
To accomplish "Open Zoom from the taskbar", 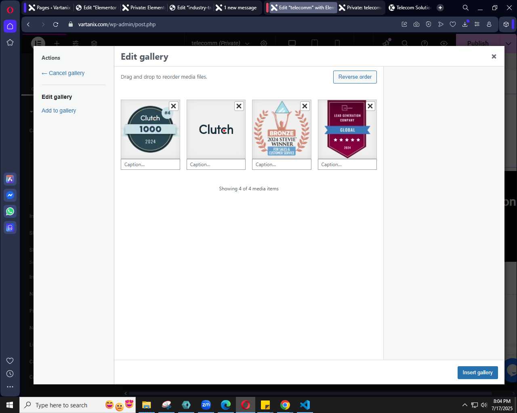I will 206,405.
